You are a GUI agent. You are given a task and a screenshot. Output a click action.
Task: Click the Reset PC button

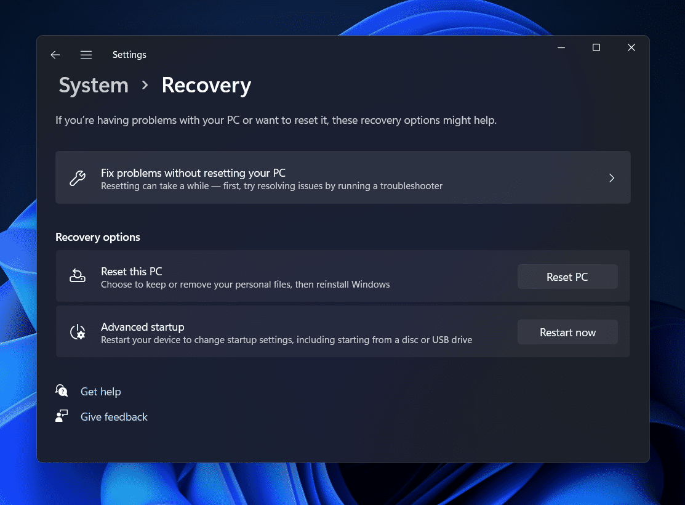point(567,277)
